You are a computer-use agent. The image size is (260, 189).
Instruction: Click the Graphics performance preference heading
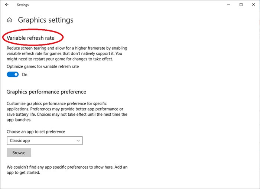tap(46, 92)
